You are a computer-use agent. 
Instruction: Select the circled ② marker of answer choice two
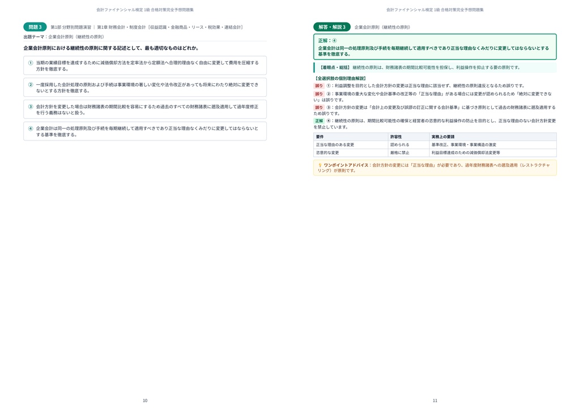pos(31,85)
